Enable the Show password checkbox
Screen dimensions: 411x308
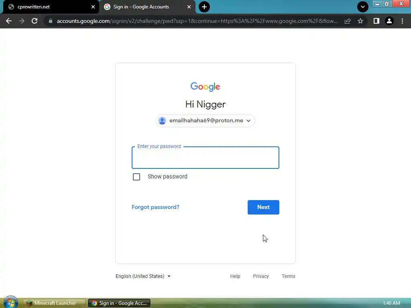coord(136,177)
